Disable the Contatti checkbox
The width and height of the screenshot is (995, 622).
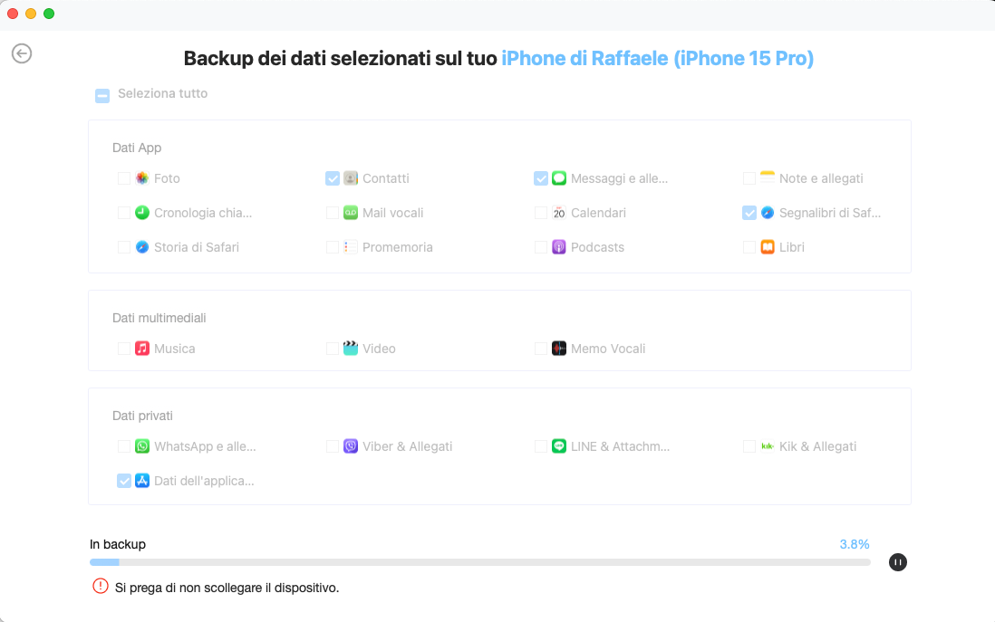(x=333, y=178)
